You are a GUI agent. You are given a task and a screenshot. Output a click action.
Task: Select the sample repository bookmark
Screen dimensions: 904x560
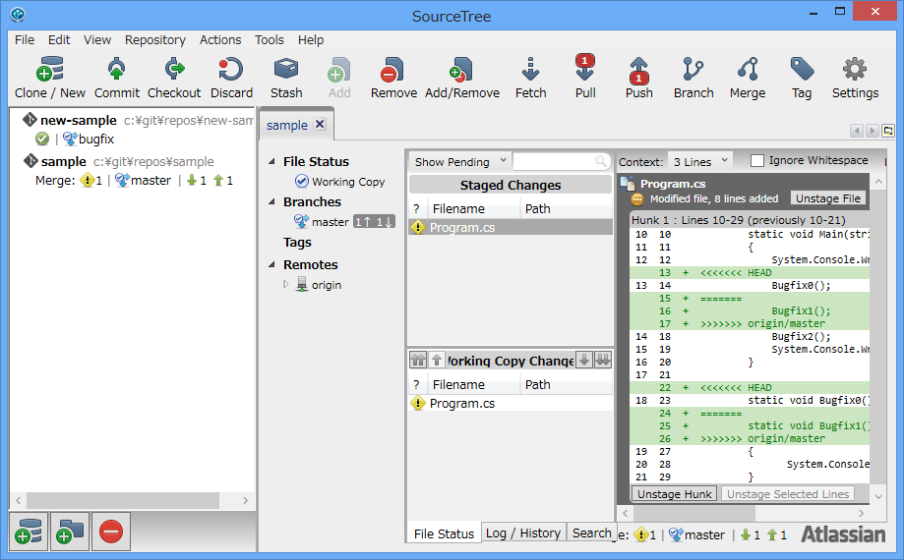63,162
